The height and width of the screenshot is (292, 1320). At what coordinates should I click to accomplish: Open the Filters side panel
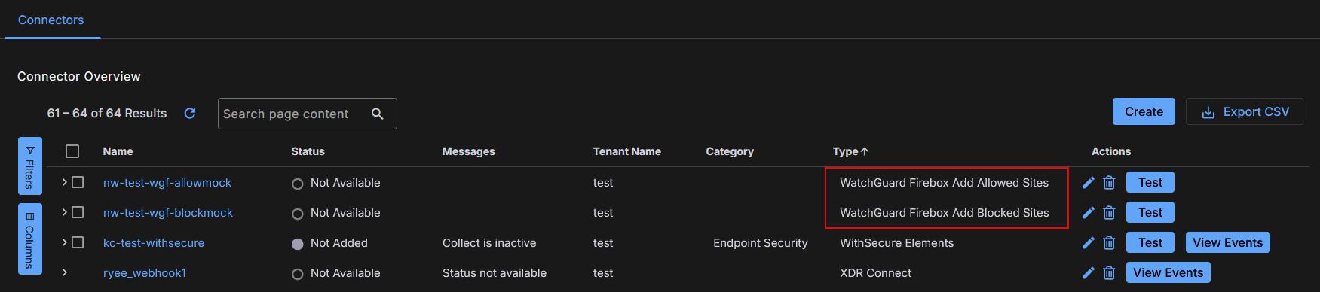coord(30,166)
